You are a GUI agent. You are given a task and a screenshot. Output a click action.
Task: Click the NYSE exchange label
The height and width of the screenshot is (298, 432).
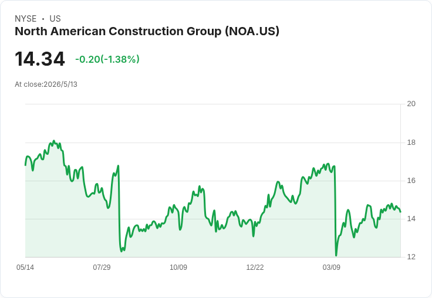pos(26,19)
